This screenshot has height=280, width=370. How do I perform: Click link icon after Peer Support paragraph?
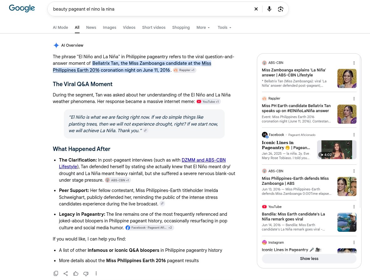[162, 204]
